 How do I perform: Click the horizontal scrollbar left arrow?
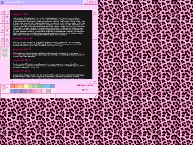tap(12, 82)
